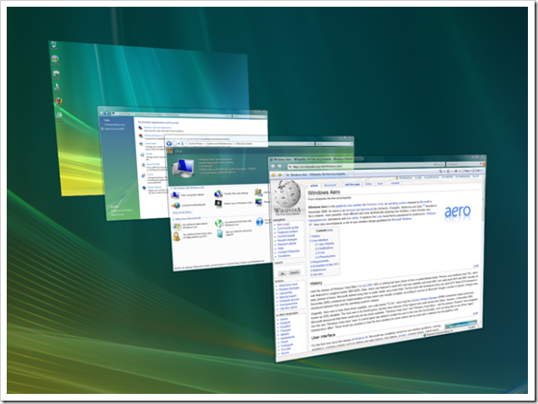538x404 pixels.
Task: Open the round colorful second desktop icon
Action: click(x=55, y=59)
